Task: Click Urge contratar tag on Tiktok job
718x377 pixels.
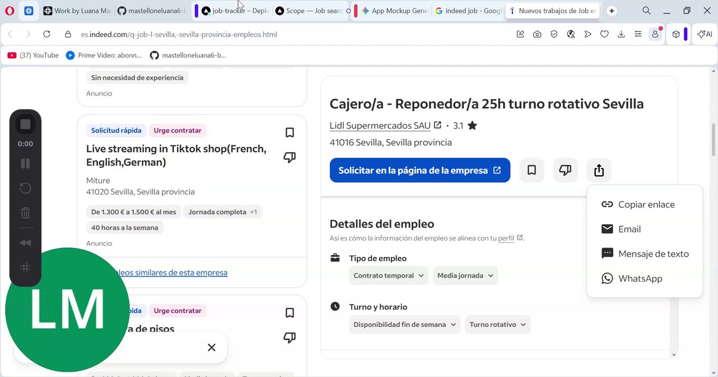Action: [178, 131]
